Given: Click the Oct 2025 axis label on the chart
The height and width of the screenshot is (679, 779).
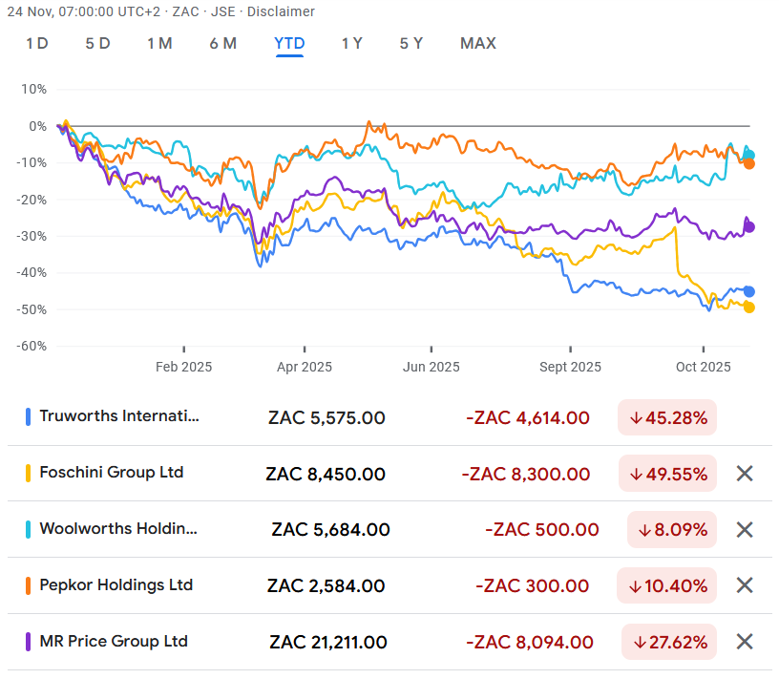Looking at the screenshot, I should (x=703, y=367).
